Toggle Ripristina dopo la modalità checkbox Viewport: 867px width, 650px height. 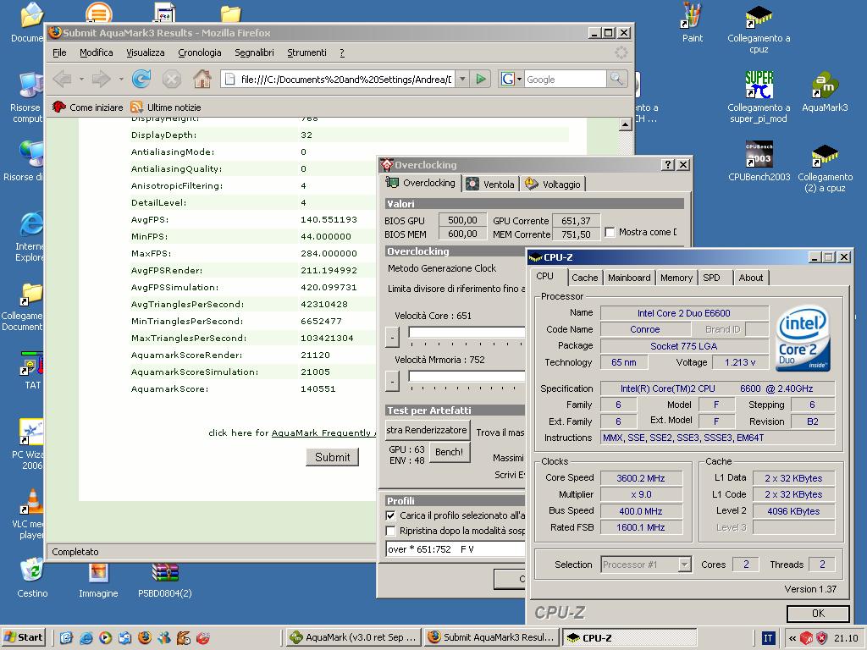tap(391, 531)
